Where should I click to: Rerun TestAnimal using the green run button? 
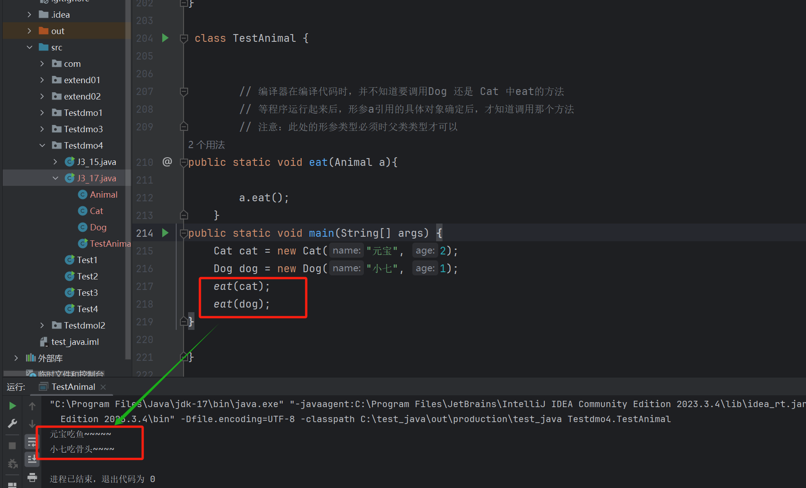(x=13, y=406)
